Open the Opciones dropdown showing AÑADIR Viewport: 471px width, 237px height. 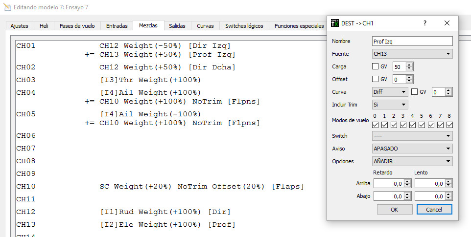click(x=412, y=161)
